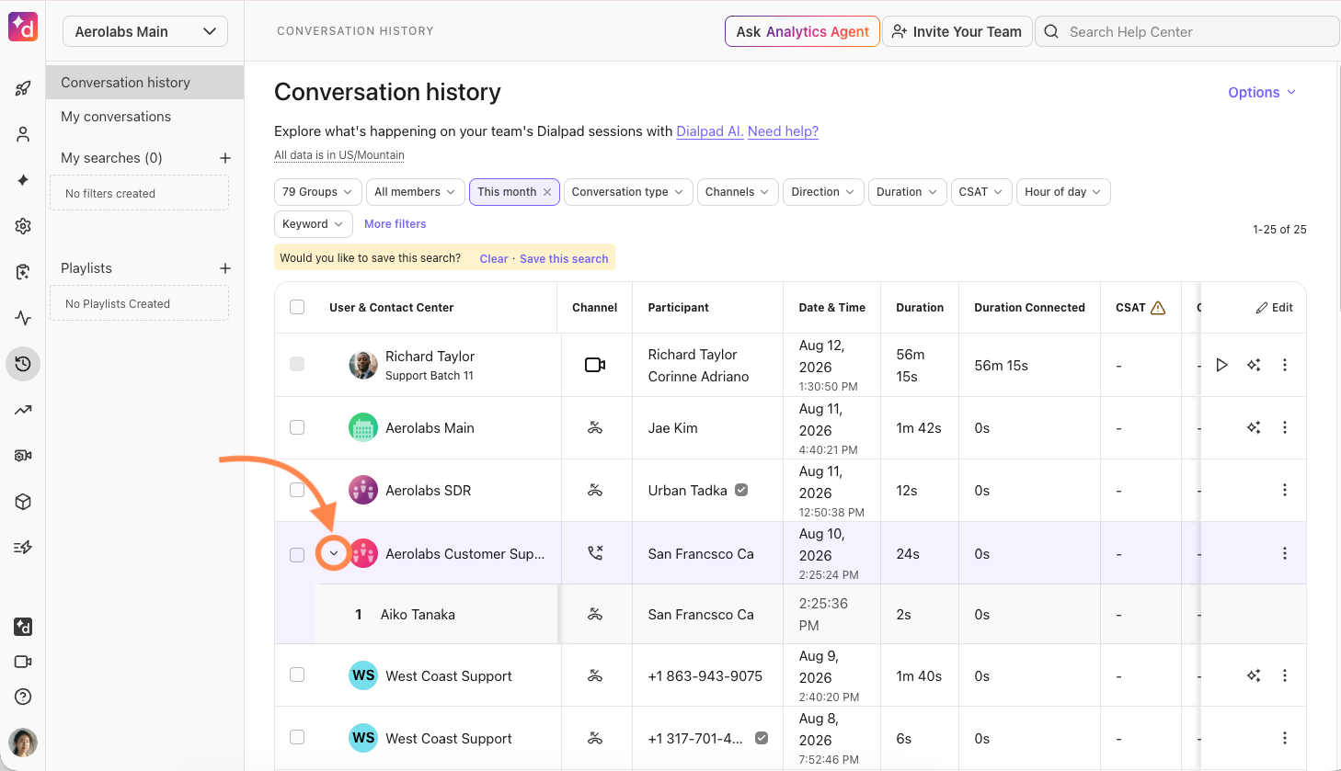Play the Richard Taylor recording

click(x=1221, y=365)
